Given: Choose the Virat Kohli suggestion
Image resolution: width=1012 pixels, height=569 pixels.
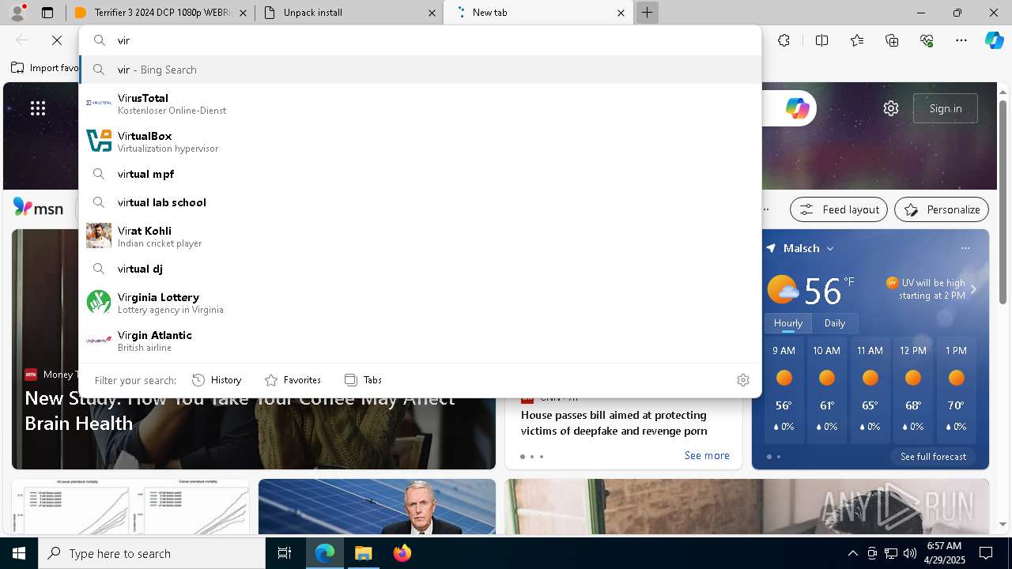Looking at the screenshot, I should (420, 236).
